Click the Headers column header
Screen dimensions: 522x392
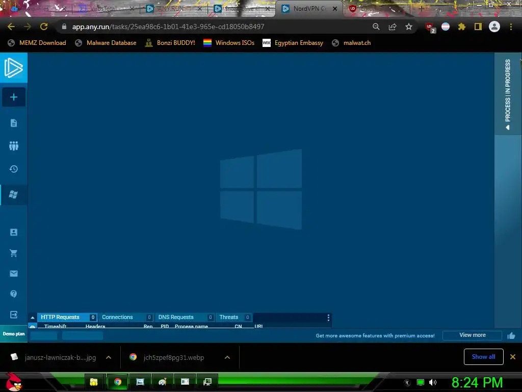pos(95,326)
